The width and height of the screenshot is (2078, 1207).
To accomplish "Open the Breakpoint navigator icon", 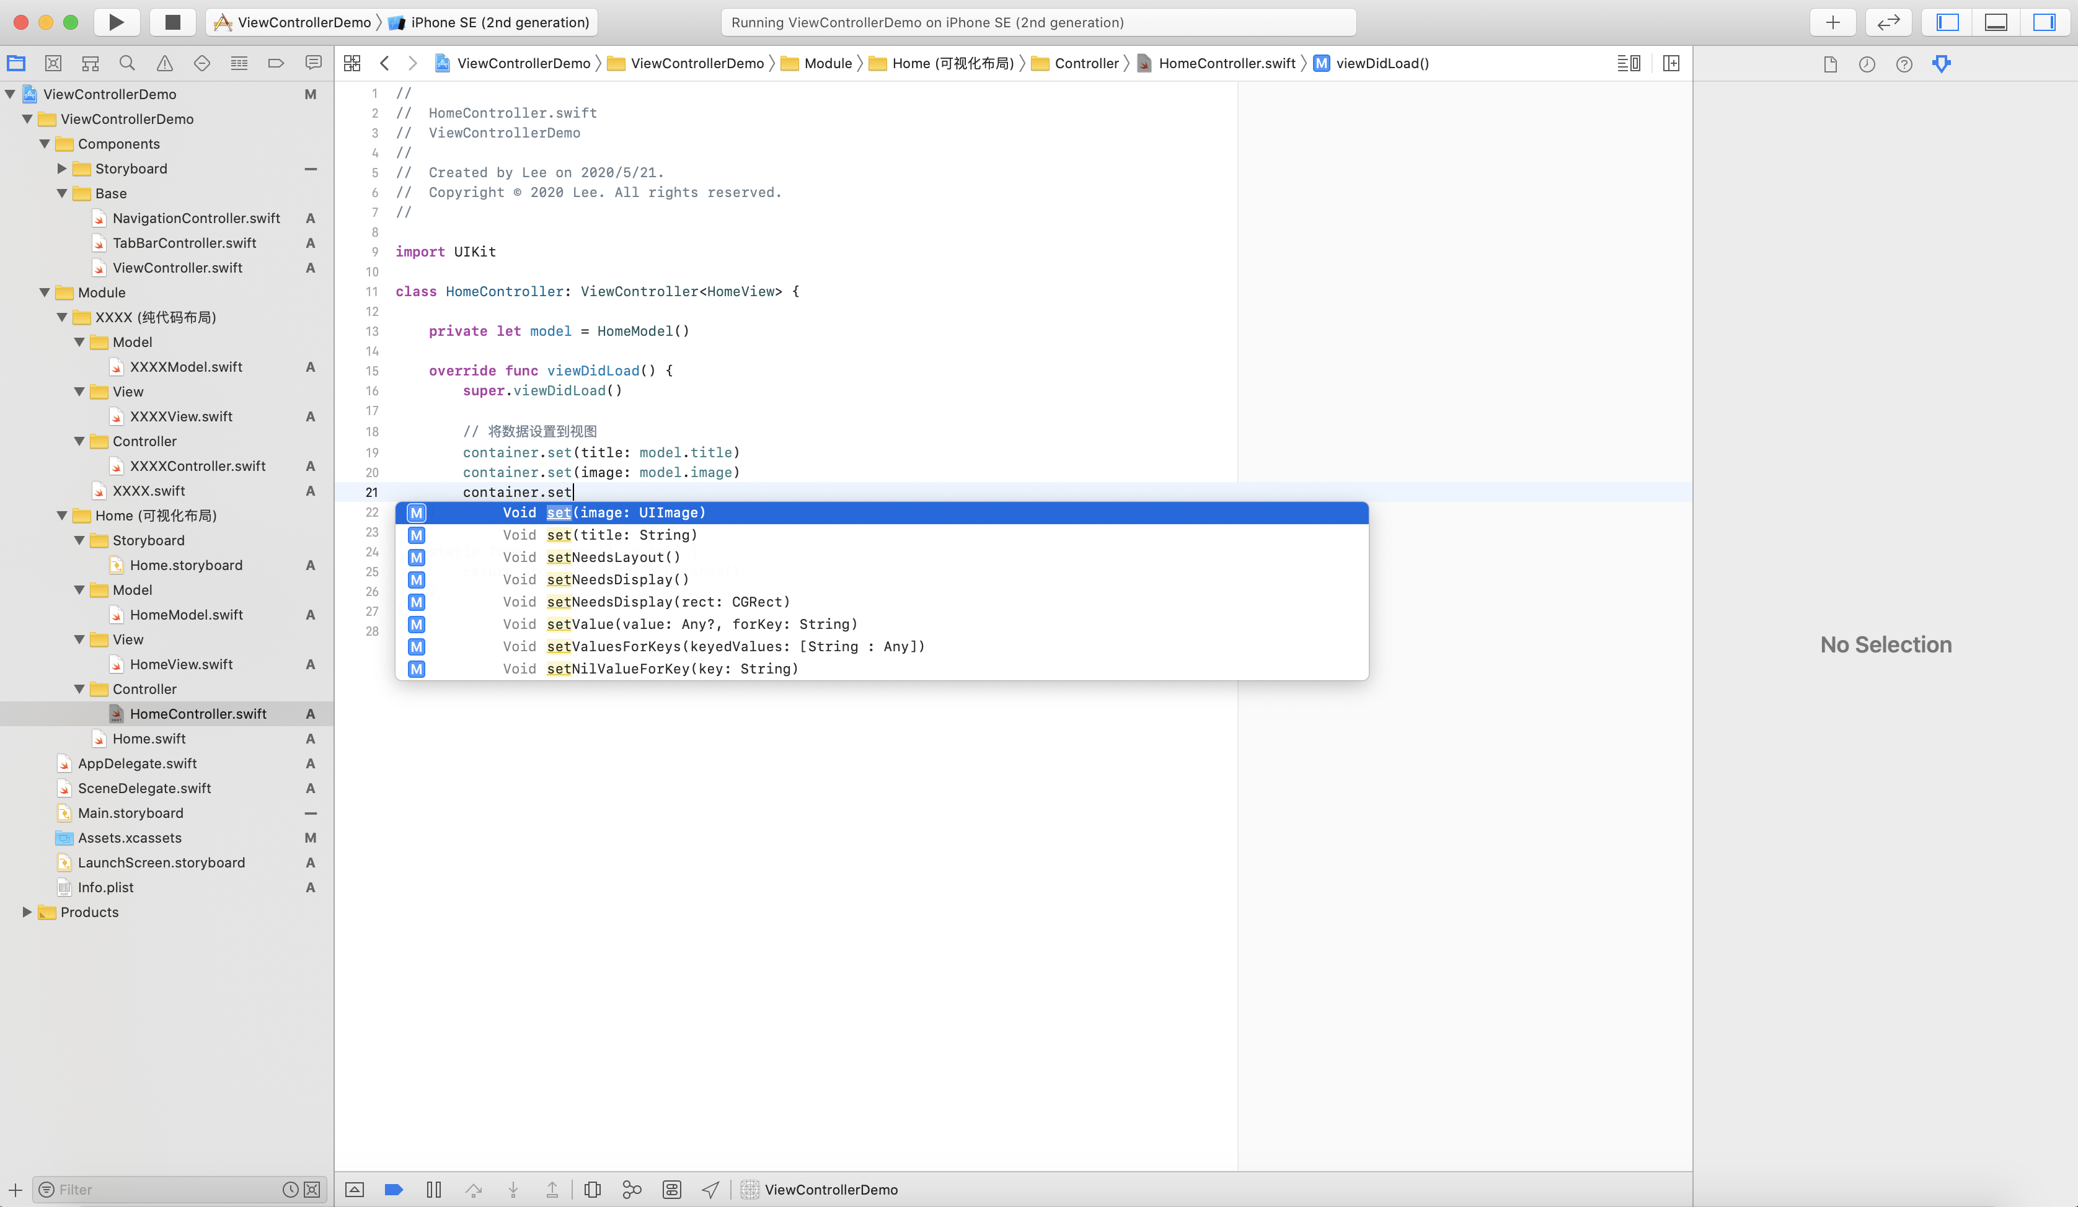I will tap(275, 63).
